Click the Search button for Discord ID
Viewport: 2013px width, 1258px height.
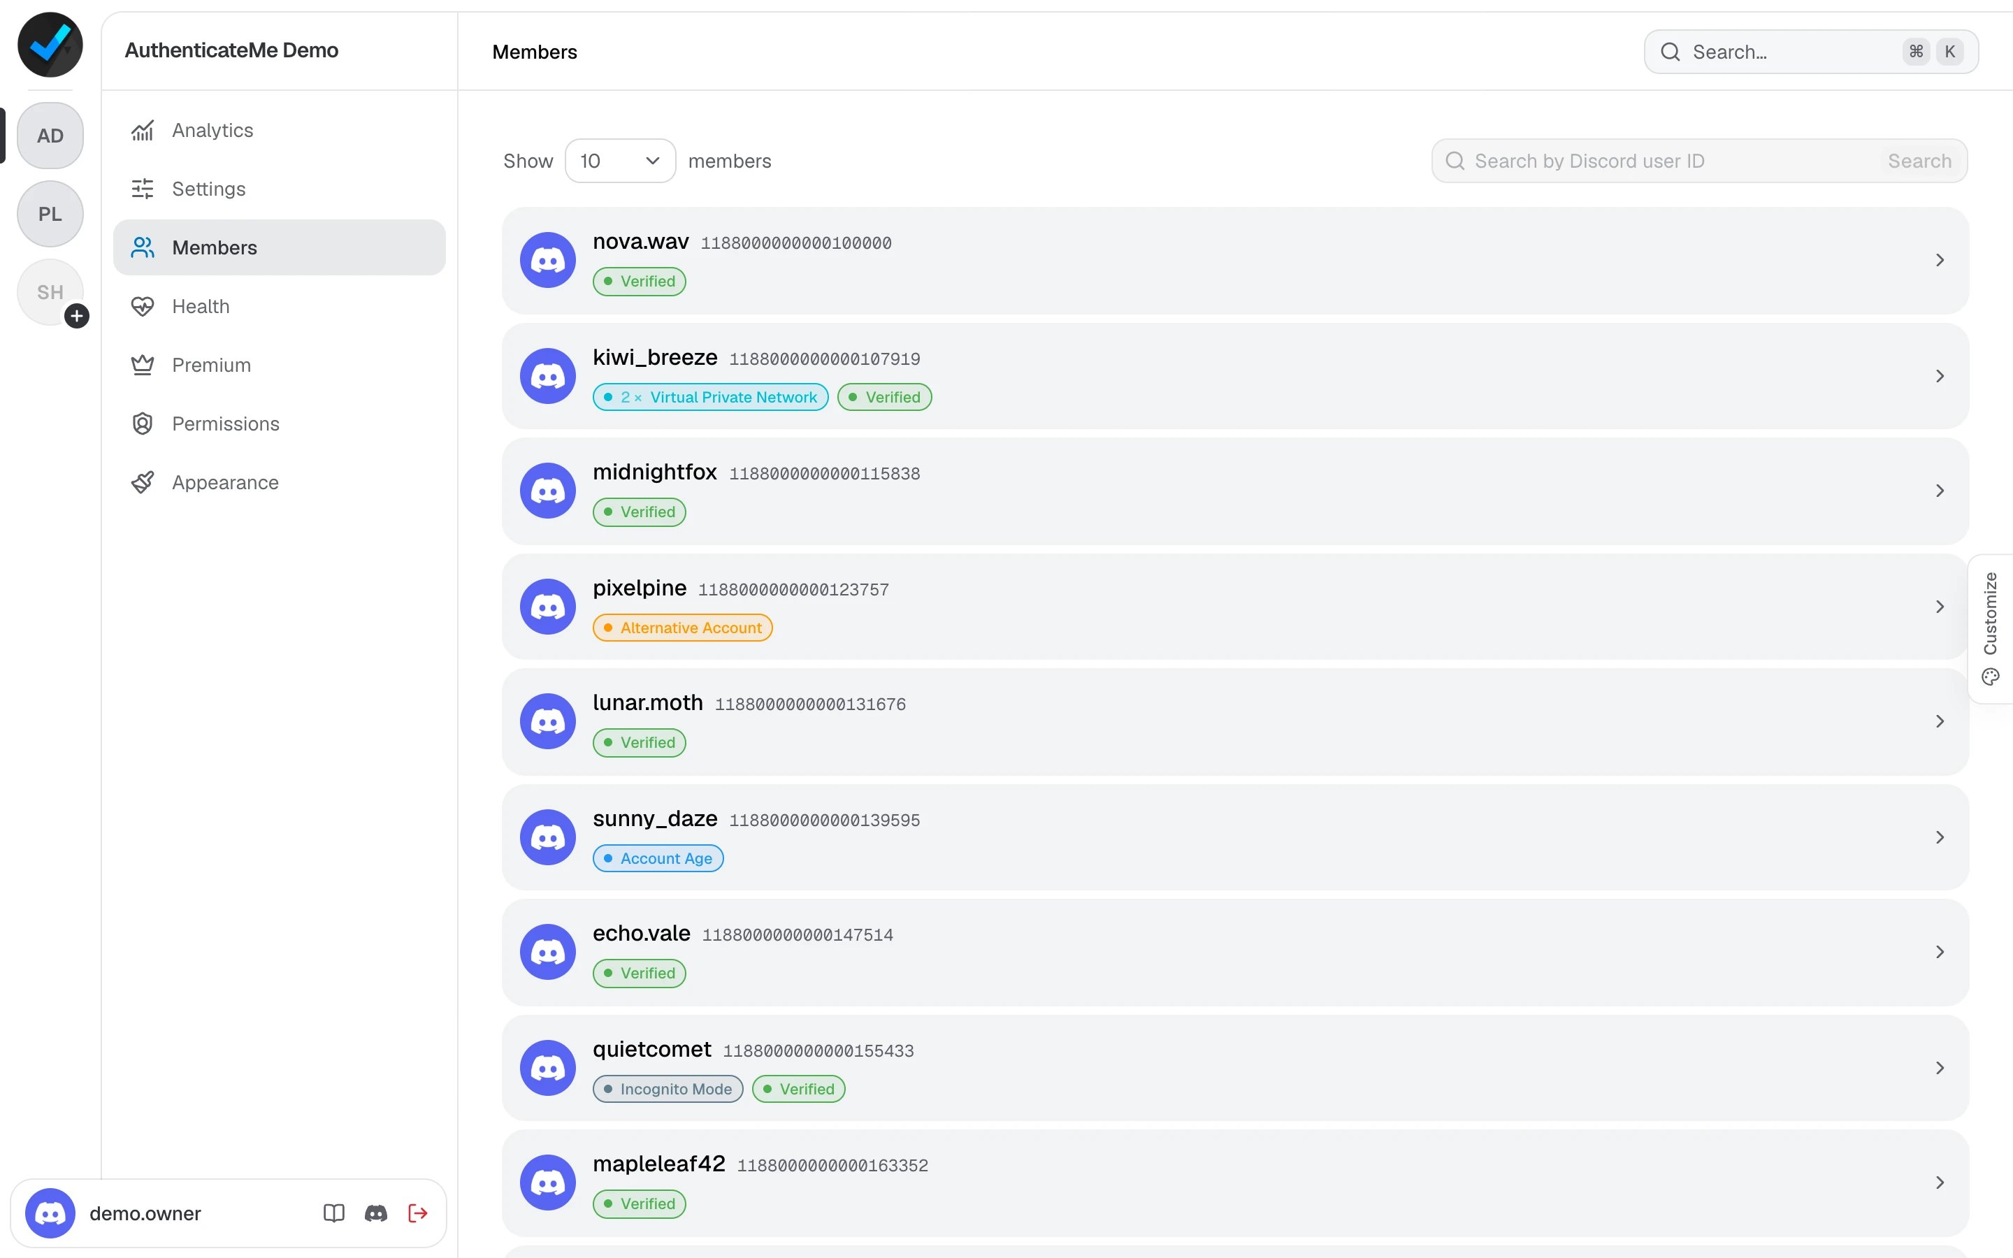click(1919, 161)
